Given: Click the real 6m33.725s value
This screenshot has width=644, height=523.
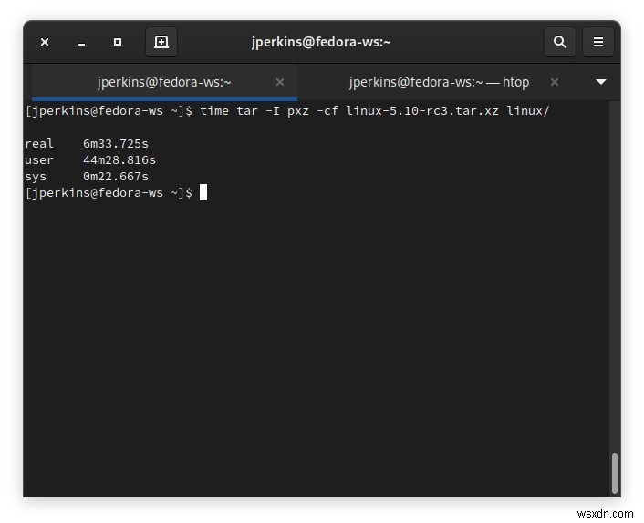Looking at the screenshot, I should (x=116, y=144).
